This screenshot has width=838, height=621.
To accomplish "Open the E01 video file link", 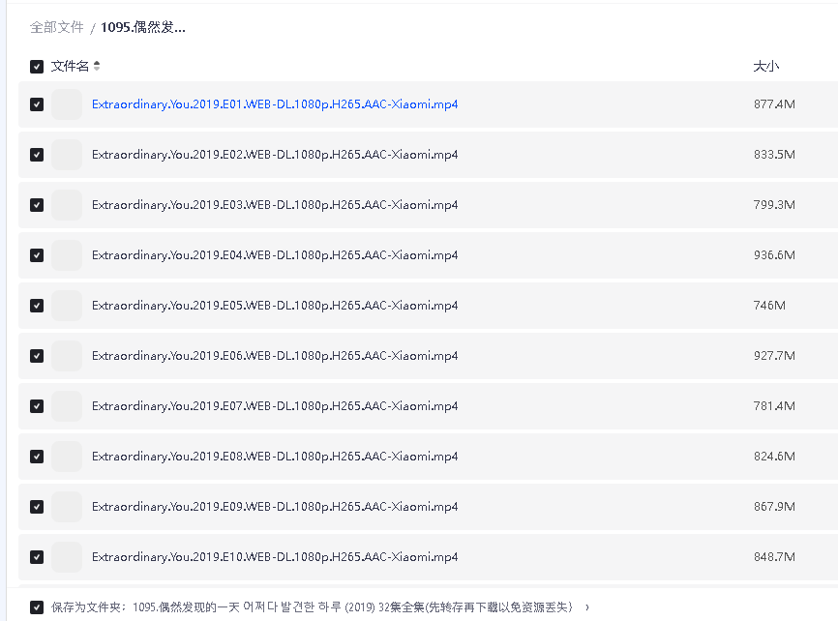I will 275,104.
